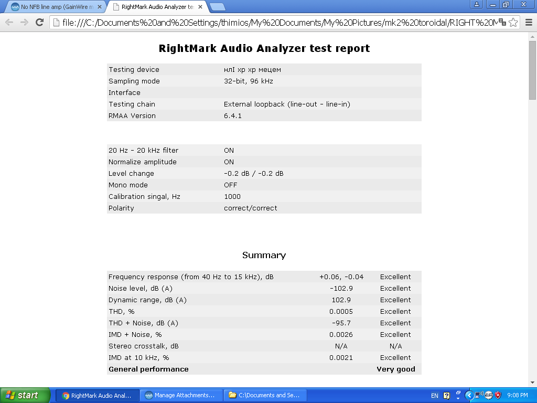Image resolution: width=537 pixels, height=403 pixels.
Task: Select IMD + Noise value 0.0026
Action: pyautogui.click(x=341, y=334)
